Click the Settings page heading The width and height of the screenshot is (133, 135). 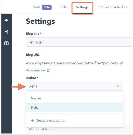(40, 21)
